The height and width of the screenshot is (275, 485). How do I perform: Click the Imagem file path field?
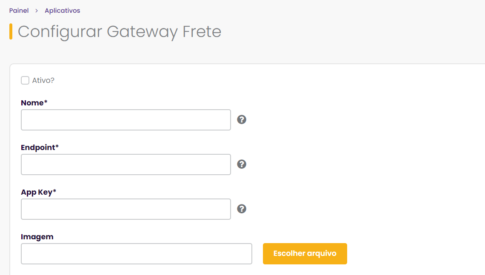(x=137, y=254)
